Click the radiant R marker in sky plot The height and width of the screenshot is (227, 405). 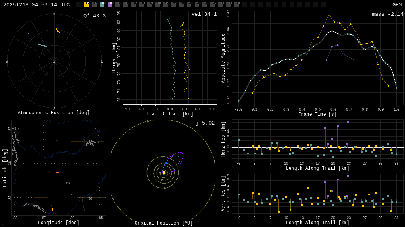click(x=73, y=60)
